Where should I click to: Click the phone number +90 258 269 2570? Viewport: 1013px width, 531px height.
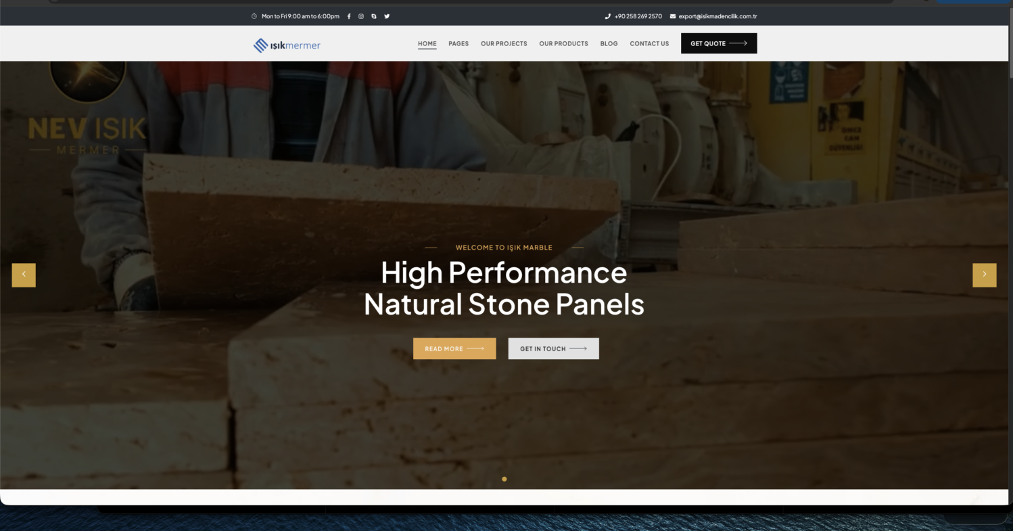coord(638,16)
